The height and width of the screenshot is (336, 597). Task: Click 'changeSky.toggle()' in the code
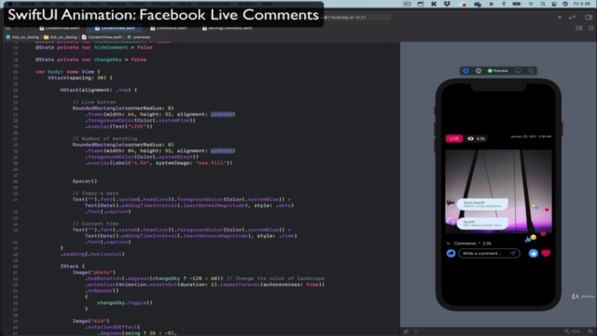tap(125, 302)
